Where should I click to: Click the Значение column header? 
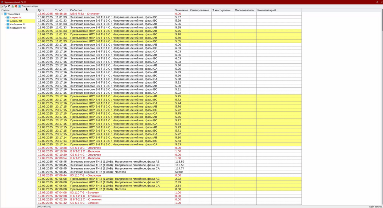point(181,10)
